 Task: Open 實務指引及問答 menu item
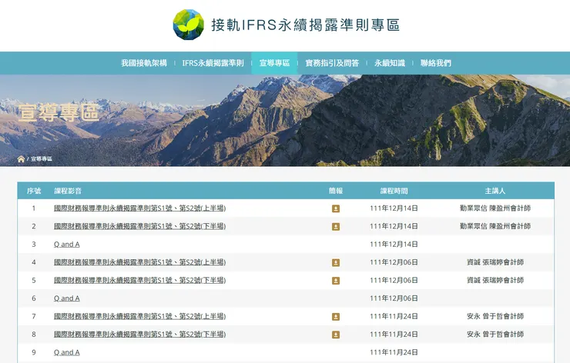[332, 63]
